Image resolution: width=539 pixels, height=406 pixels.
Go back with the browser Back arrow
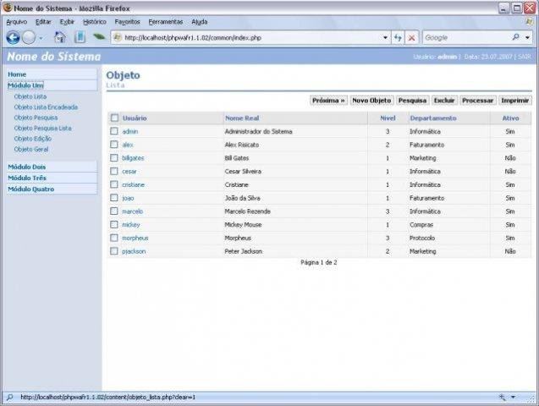pos(13,37)
